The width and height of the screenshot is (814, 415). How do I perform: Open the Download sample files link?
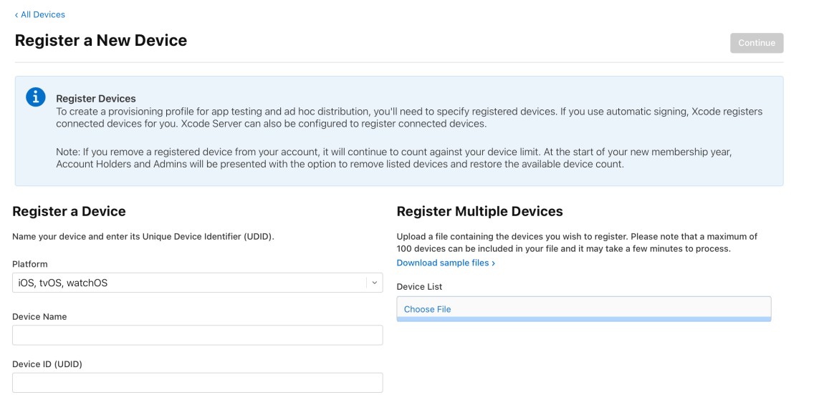coord(446,263)
